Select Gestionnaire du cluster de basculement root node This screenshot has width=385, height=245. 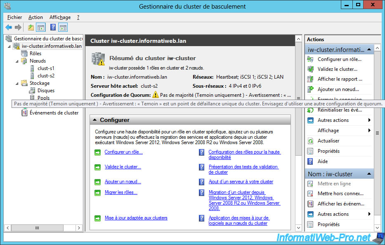pyautogui.click(x=48, y=38)
